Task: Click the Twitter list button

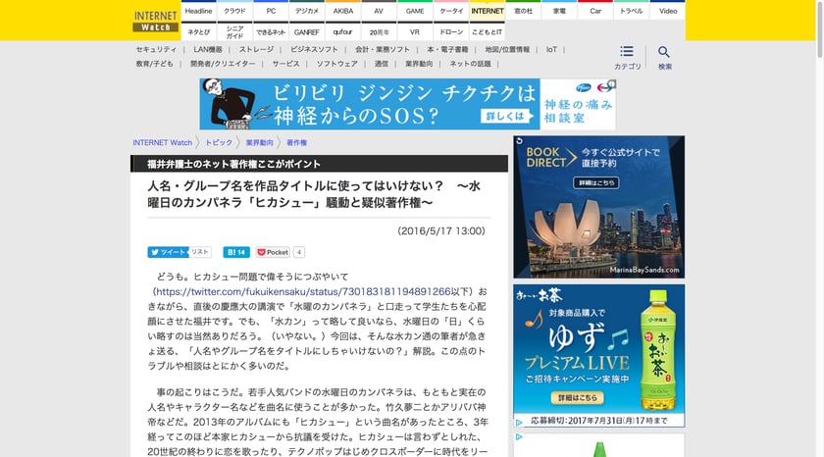Action: coord(200,252)
